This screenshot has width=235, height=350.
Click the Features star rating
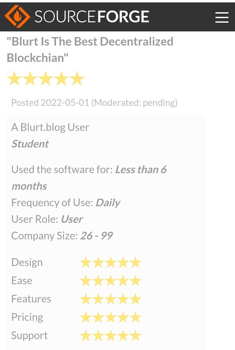(110, 299)
